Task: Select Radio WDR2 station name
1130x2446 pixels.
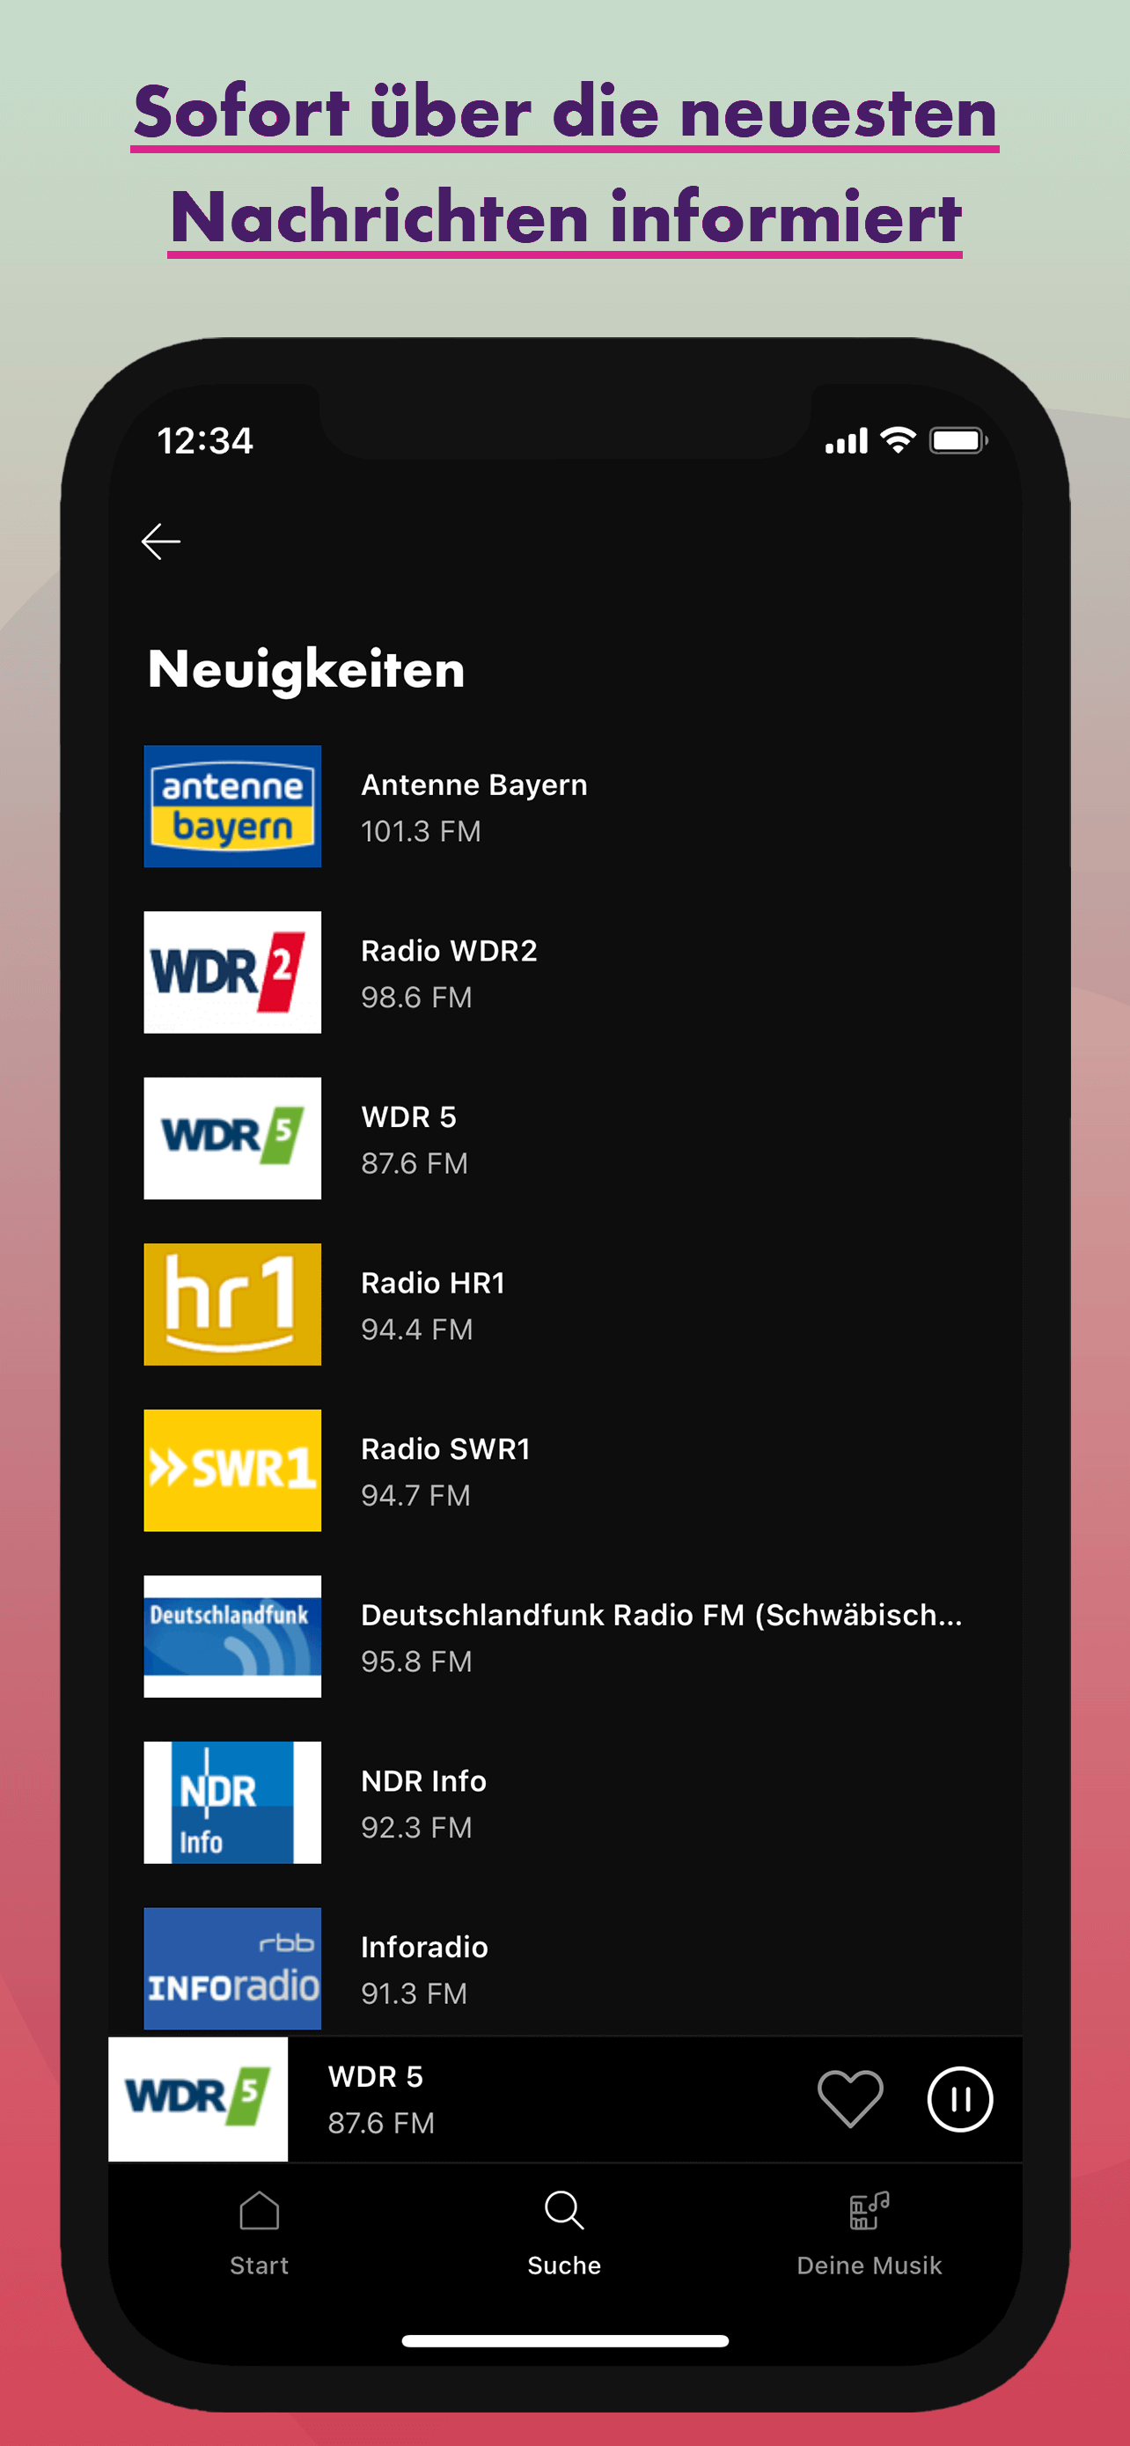Action: pyautogui.click(x=449, y=950)
